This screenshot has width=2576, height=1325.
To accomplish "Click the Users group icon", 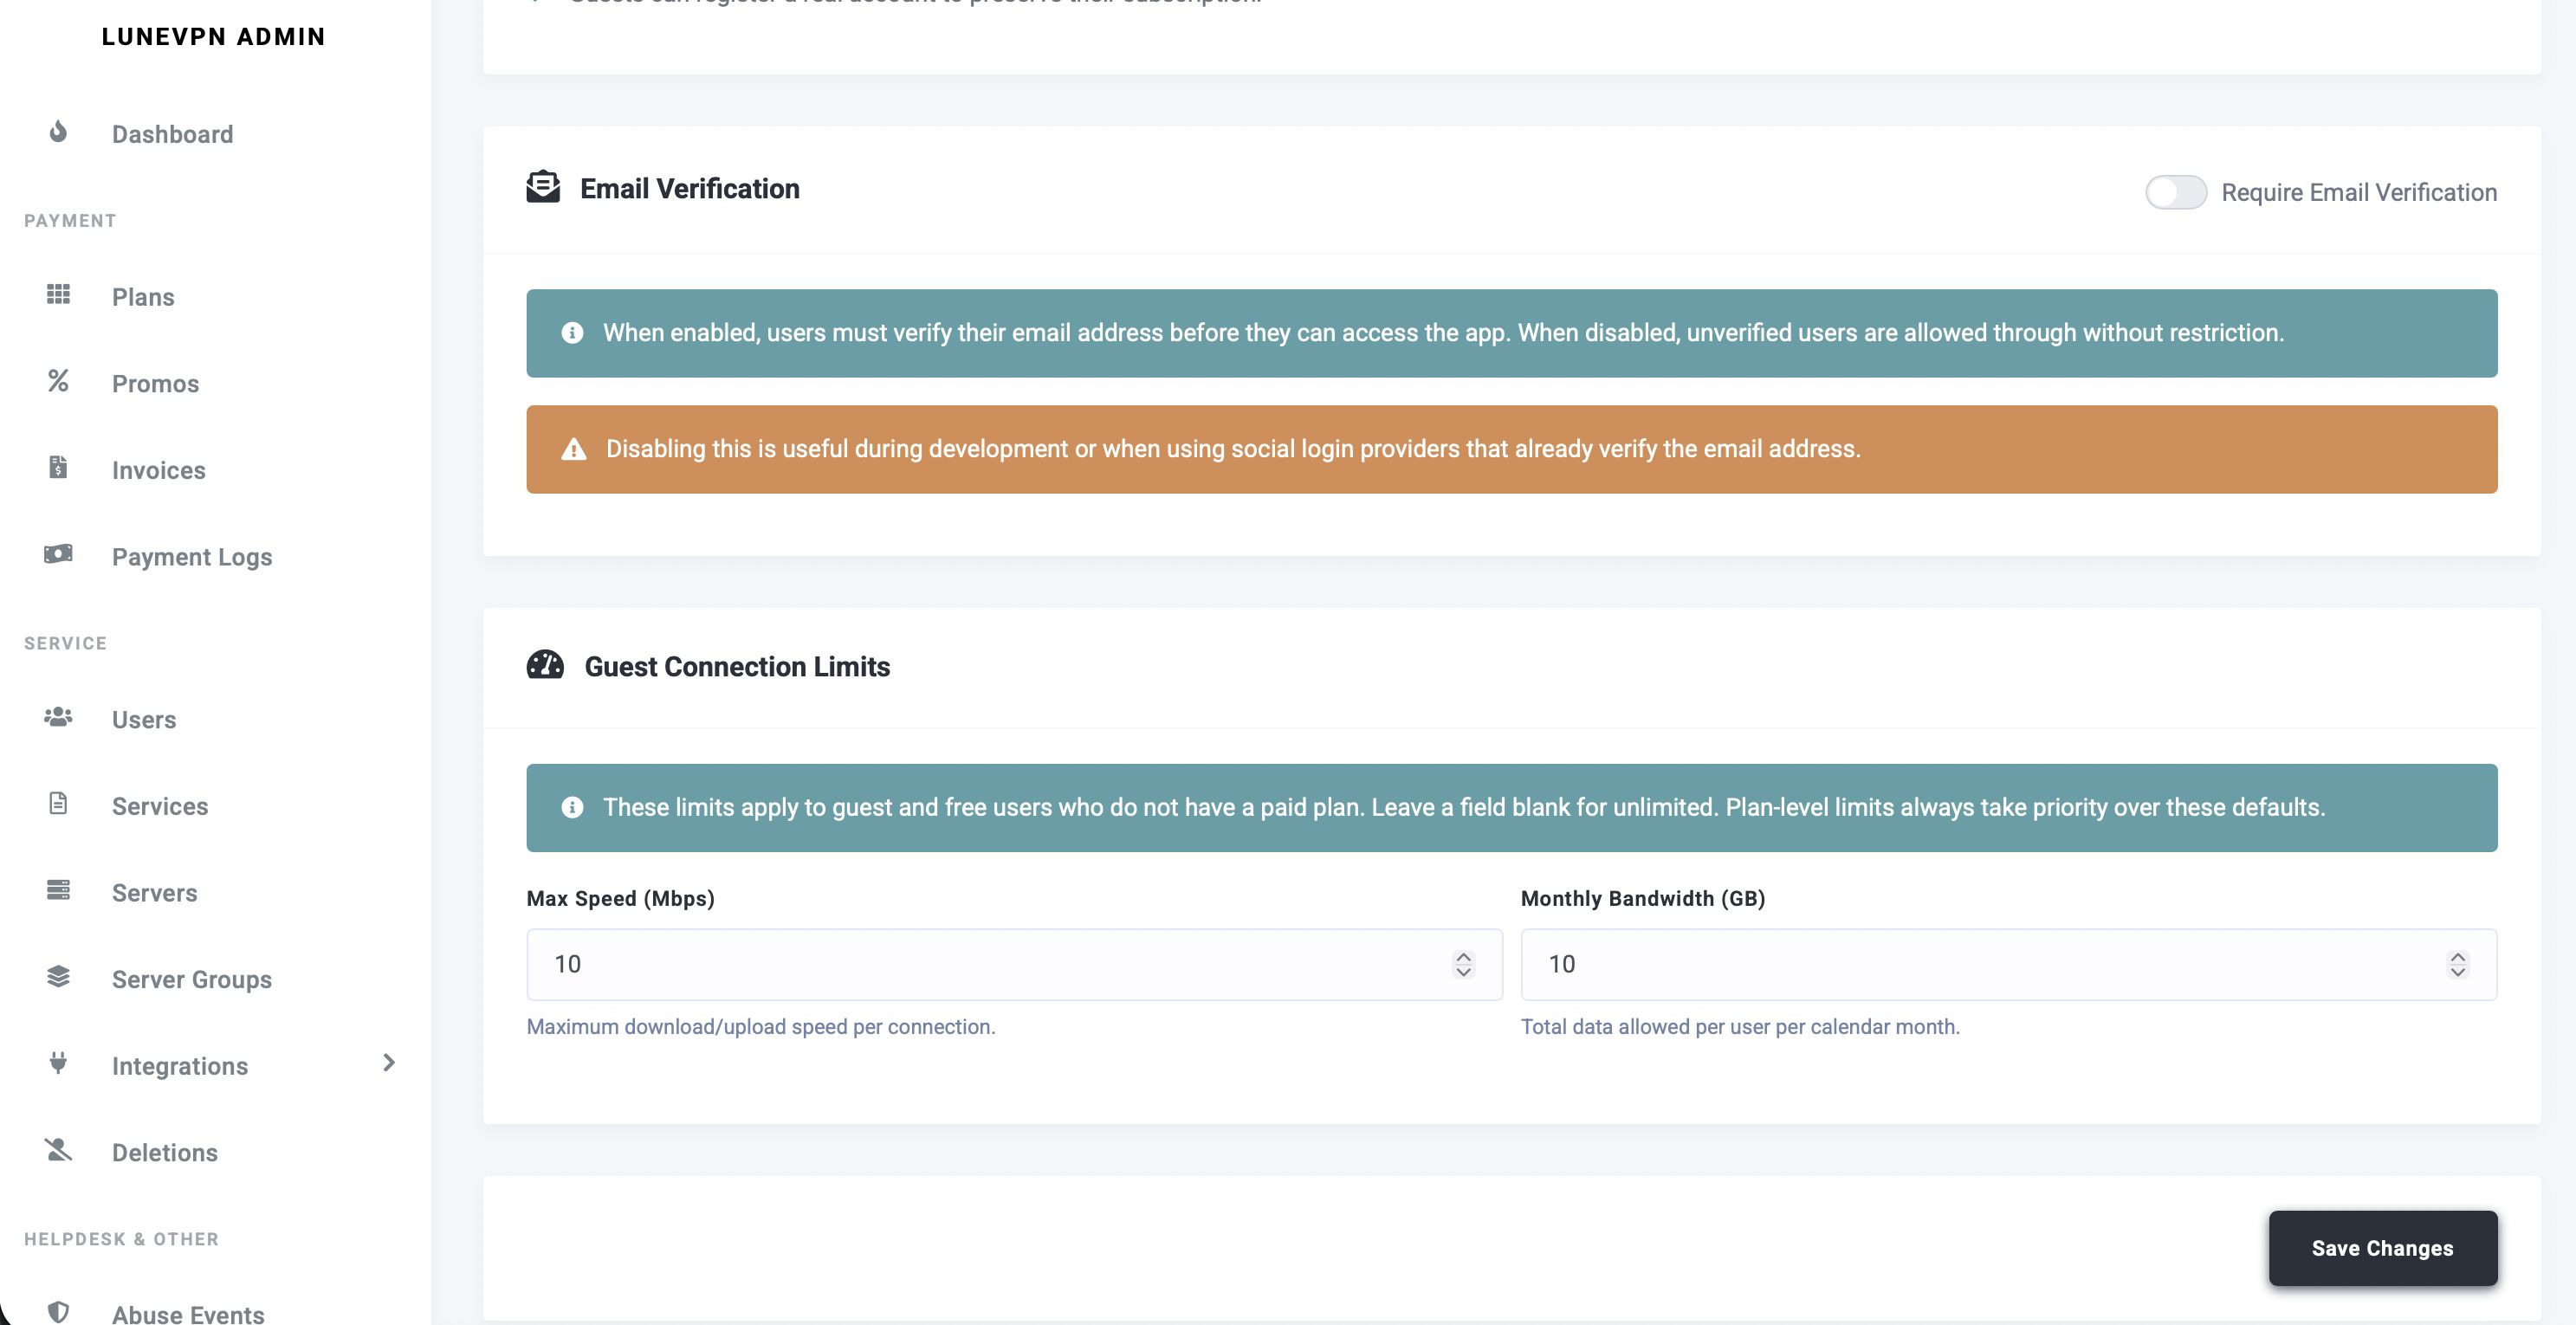I will click(x=58, y=717).
